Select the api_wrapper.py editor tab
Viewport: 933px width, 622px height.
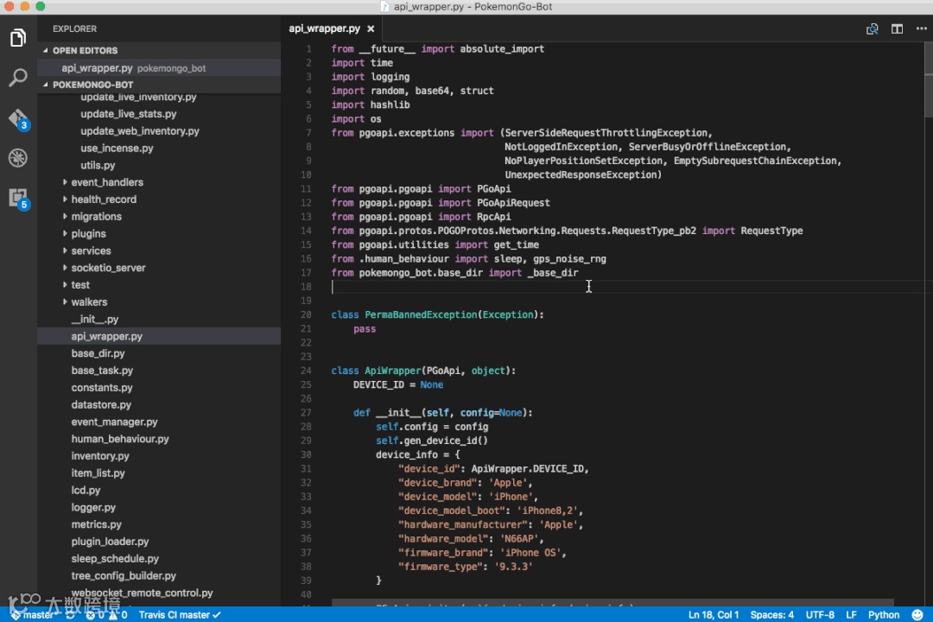(325, 29)
